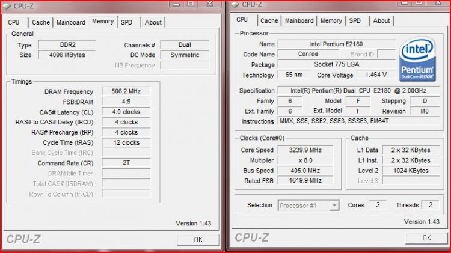Screen dimensions: 451x253
Task: Click Level 2 value 1024 KBytes
Action: (x=411, y=171)
